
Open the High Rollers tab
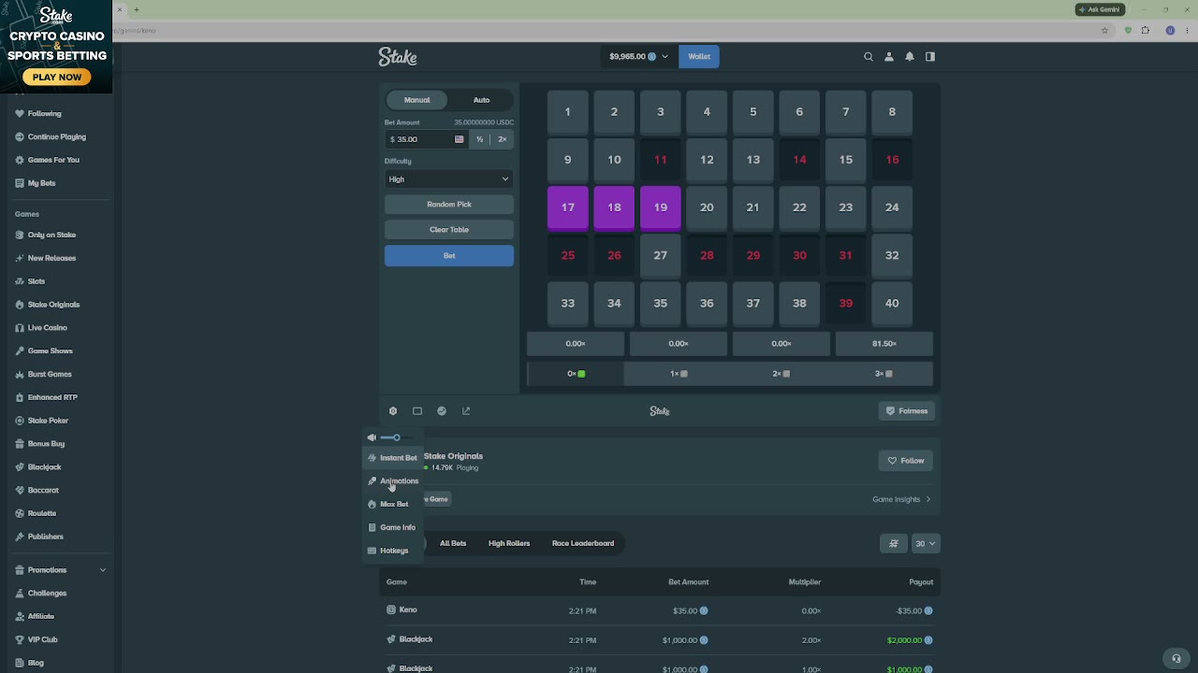click(509, 543)
